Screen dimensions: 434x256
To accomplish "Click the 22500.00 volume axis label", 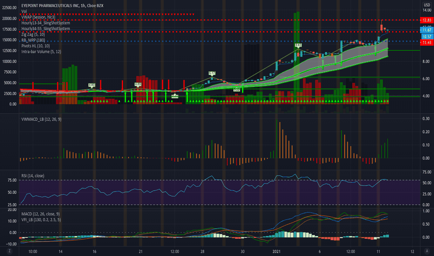I will click(x=9, y=8).
